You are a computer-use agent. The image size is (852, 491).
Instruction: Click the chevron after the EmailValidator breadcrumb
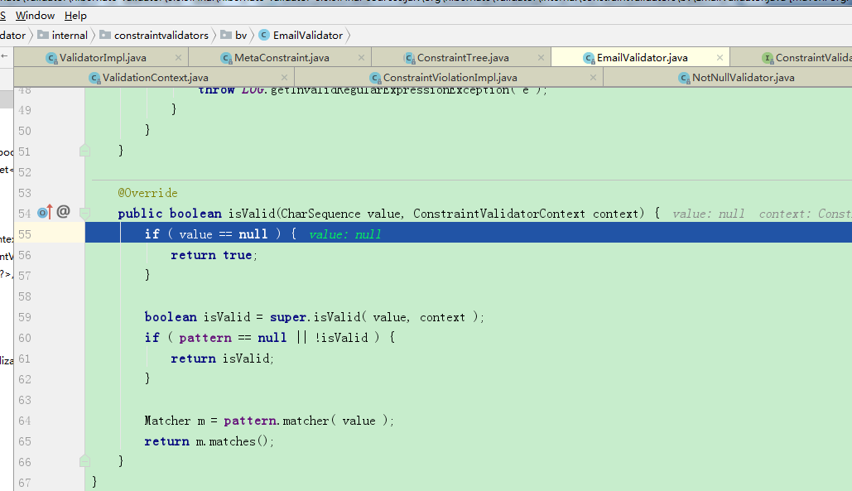[x=349, y=35]
